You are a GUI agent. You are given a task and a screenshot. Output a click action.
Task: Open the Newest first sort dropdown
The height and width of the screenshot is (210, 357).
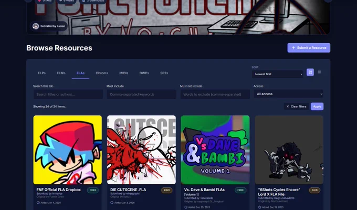(x=278, y=74)
